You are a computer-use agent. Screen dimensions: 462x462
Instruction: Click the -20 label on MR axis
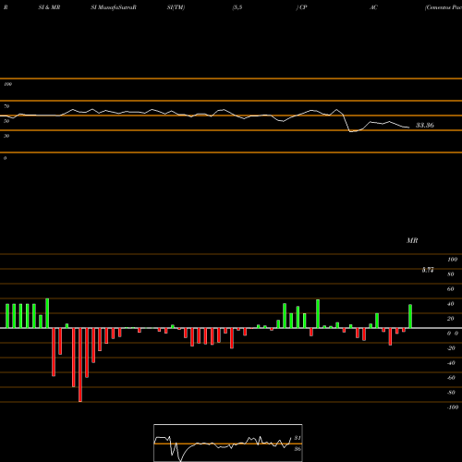(x=451, y=348)
